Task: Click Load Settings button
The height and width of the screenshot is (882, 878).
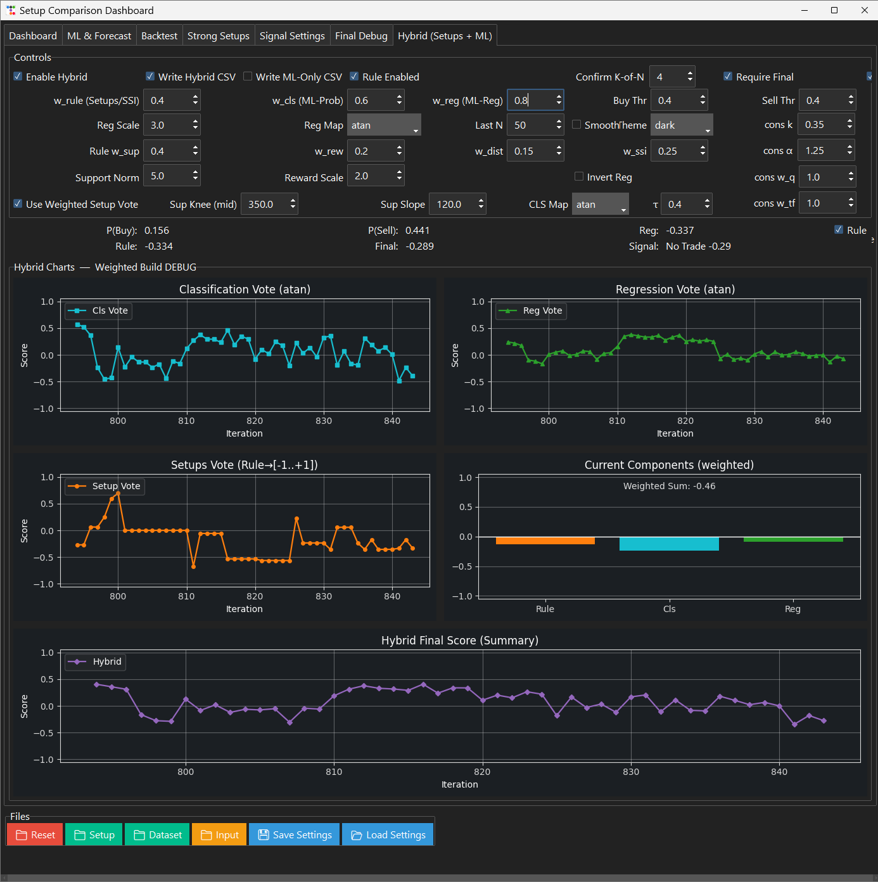Action: click(x=388, y=834)
